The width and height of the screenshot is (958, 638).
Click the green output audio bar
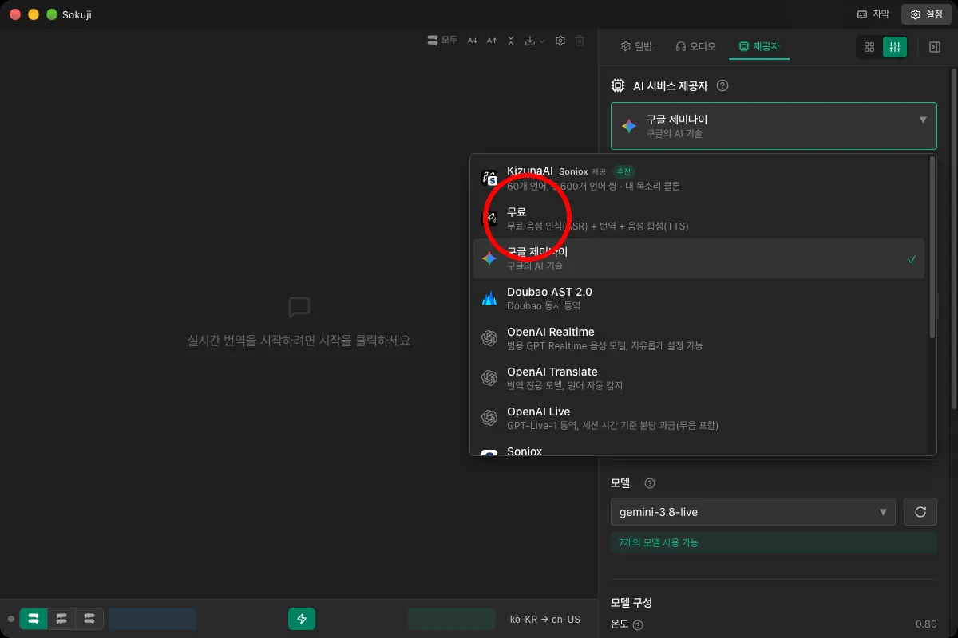pos(452,619)
